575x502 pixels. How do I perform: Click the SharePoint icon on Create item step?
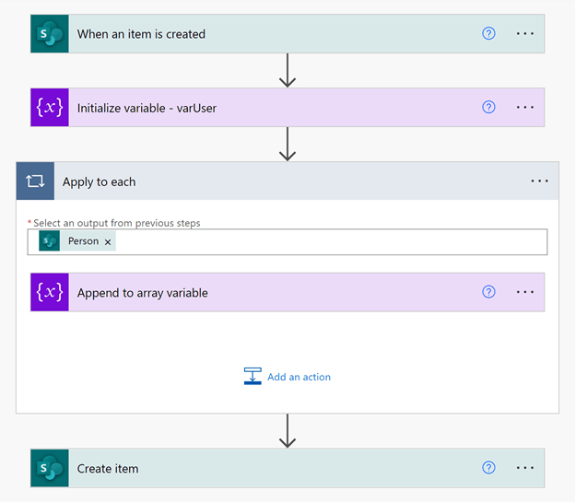(x=50, y=468)
